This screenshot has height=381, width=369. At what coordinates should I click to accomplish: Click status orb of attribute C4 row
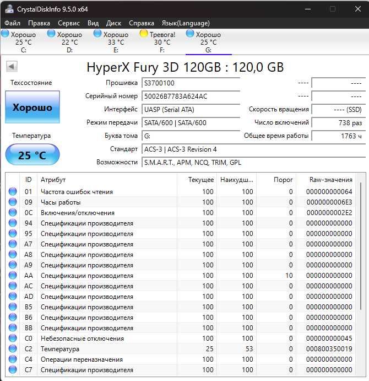(x=13, y=359)
